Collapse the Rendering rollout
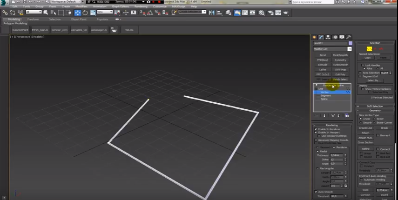Screen dimensions: 398x200 point(332,125)
